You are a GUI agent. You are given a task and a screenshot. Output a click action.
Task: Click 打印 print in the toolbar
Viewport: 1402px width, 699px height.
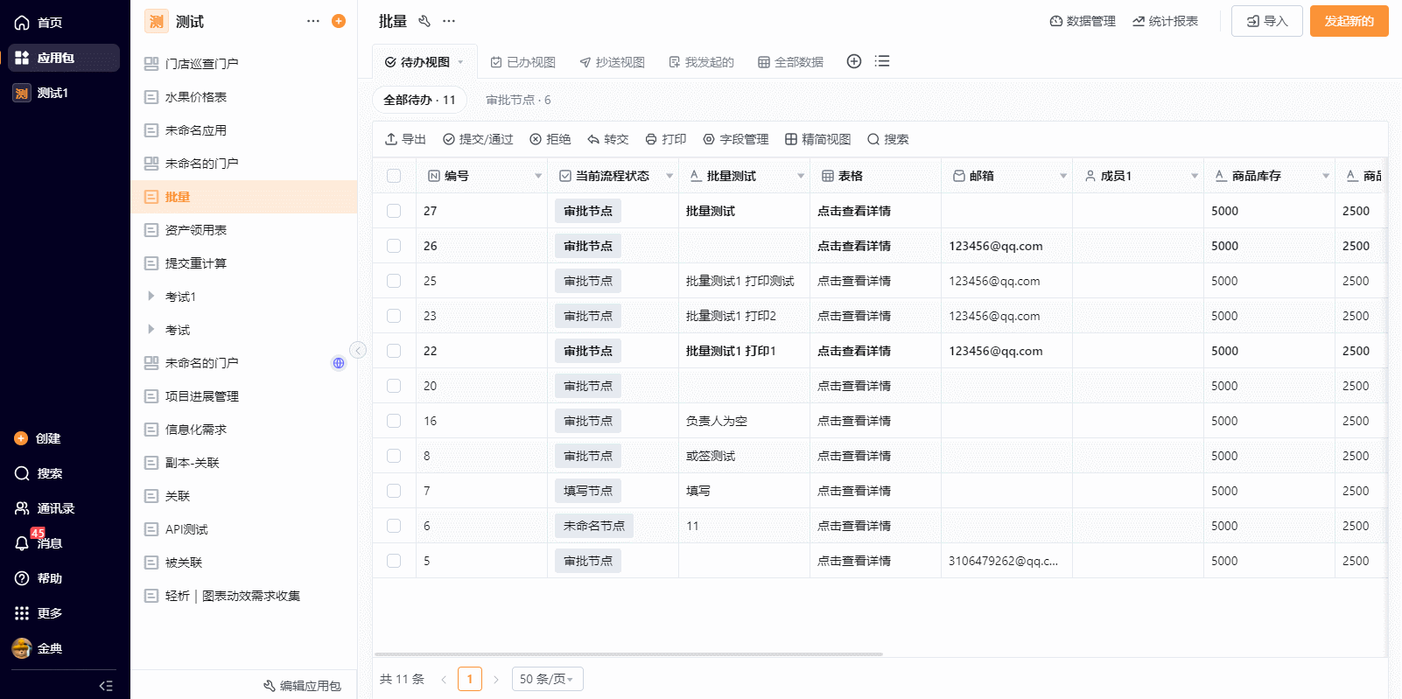666,139
